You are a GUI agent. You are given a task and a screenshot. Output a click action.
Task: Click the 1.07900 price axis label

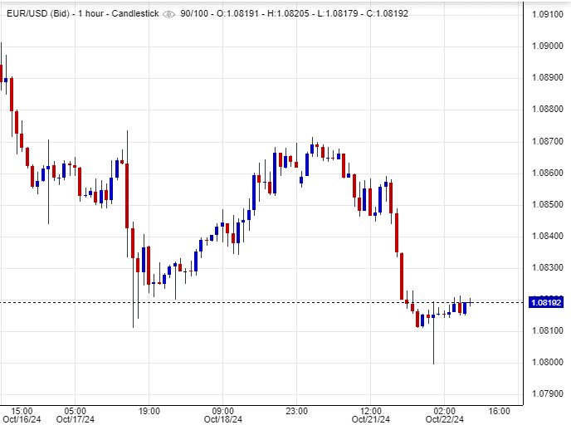tap(546, 393)
